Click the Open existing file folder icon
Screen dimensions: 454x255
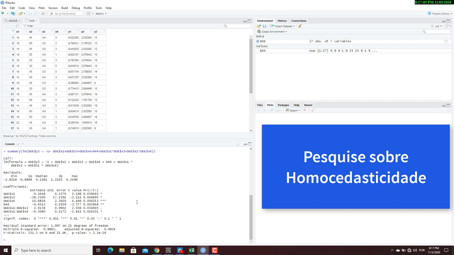[21, 13]
